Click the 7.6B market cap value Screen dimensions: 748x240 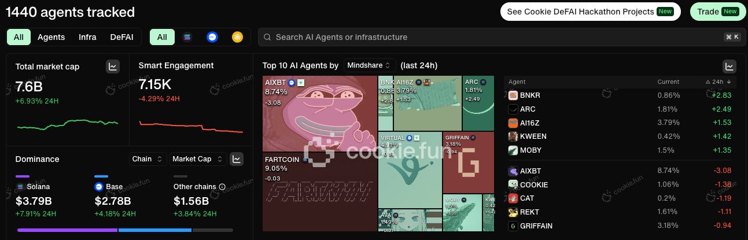tap(29, 86)
